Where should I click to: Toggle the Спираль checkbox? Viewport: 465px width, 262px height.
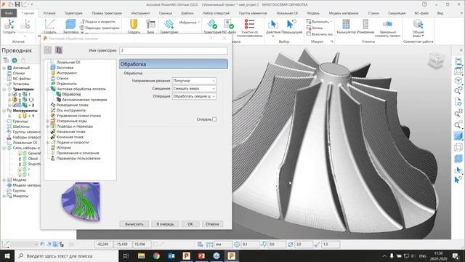click(214, 119)
